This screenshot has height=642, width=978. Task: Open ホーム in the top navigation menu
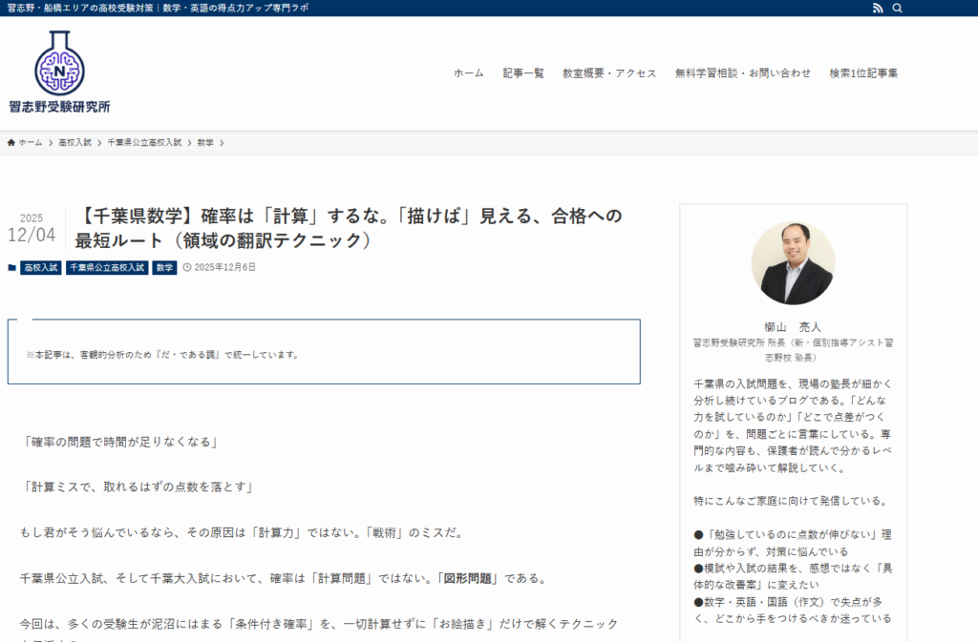(x=468, y=73)
